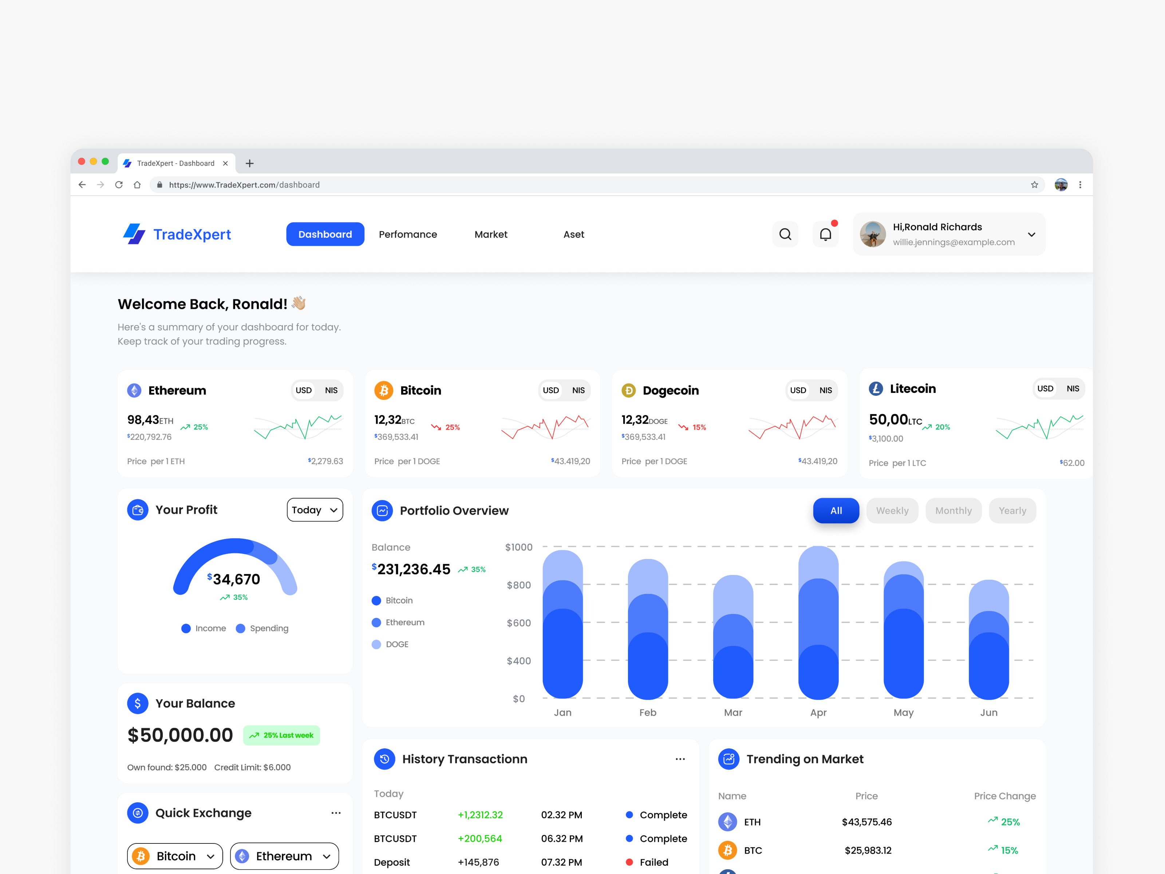This screenshot has height=874, width=1165.
Task: Click the Dogecoin coin icon
Action: tap(629, 390)
